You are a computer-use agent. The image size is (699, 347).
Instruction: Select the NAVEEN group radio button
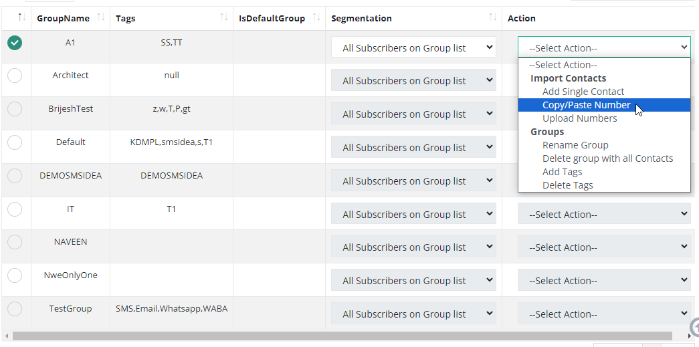click(x=15, y=242)
